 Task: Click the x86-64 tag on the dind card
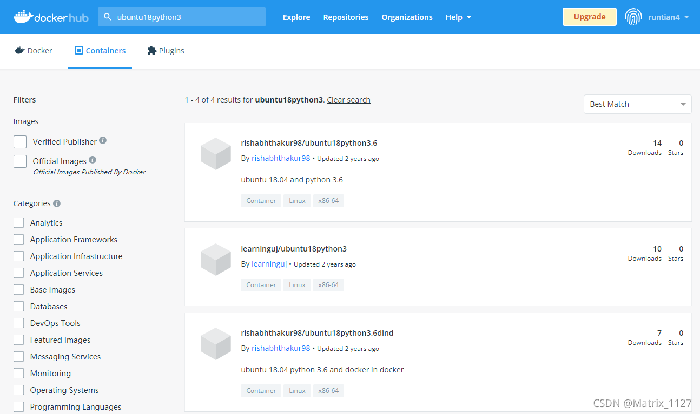pyautogui.click(x=328, y=390)
